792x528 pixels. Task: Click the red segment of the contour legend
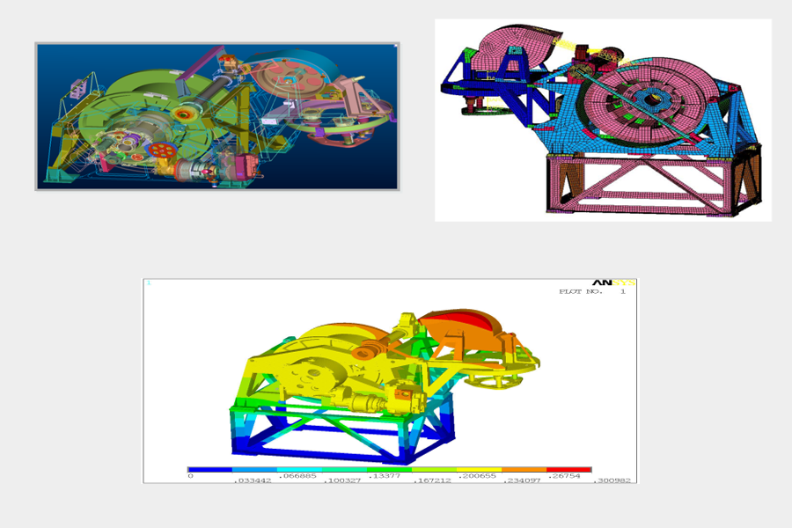[568, 470]
